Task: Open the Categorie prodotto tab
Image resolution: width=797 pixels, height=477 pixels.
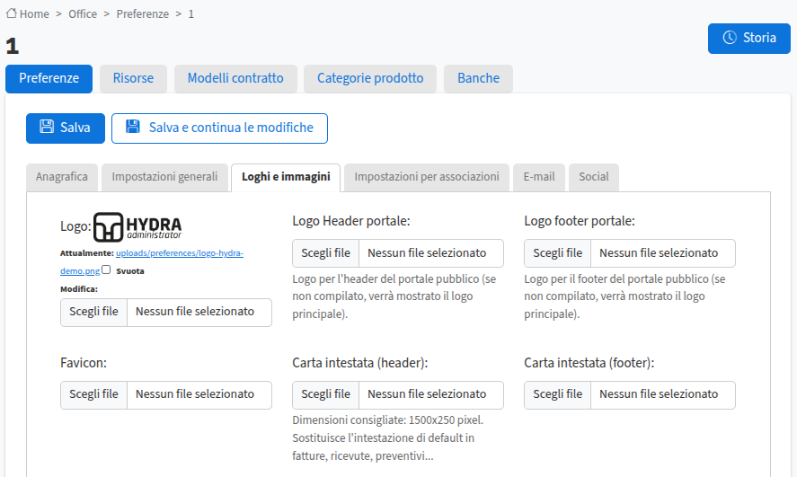Action: [369, 78]
